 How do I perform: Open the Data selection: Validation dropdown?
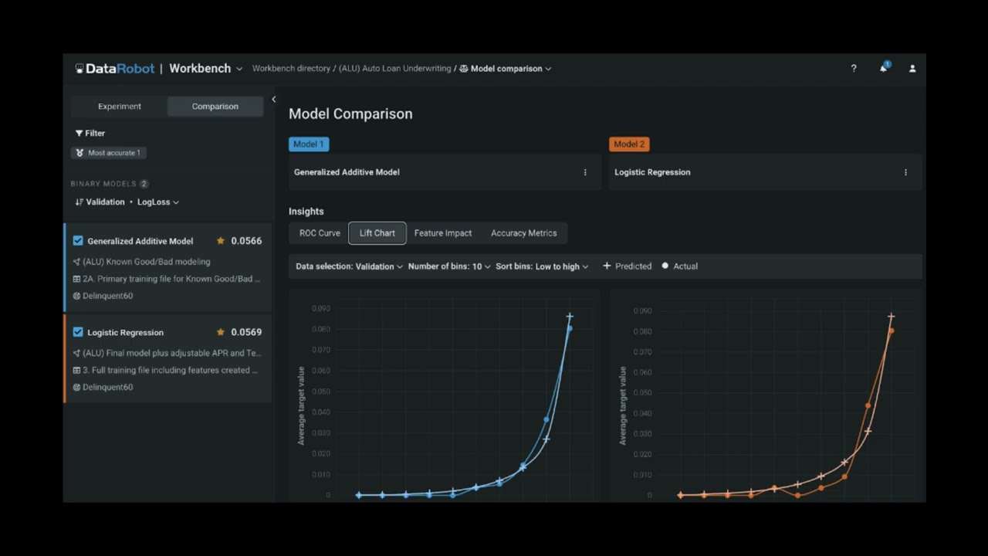[350, 266]
